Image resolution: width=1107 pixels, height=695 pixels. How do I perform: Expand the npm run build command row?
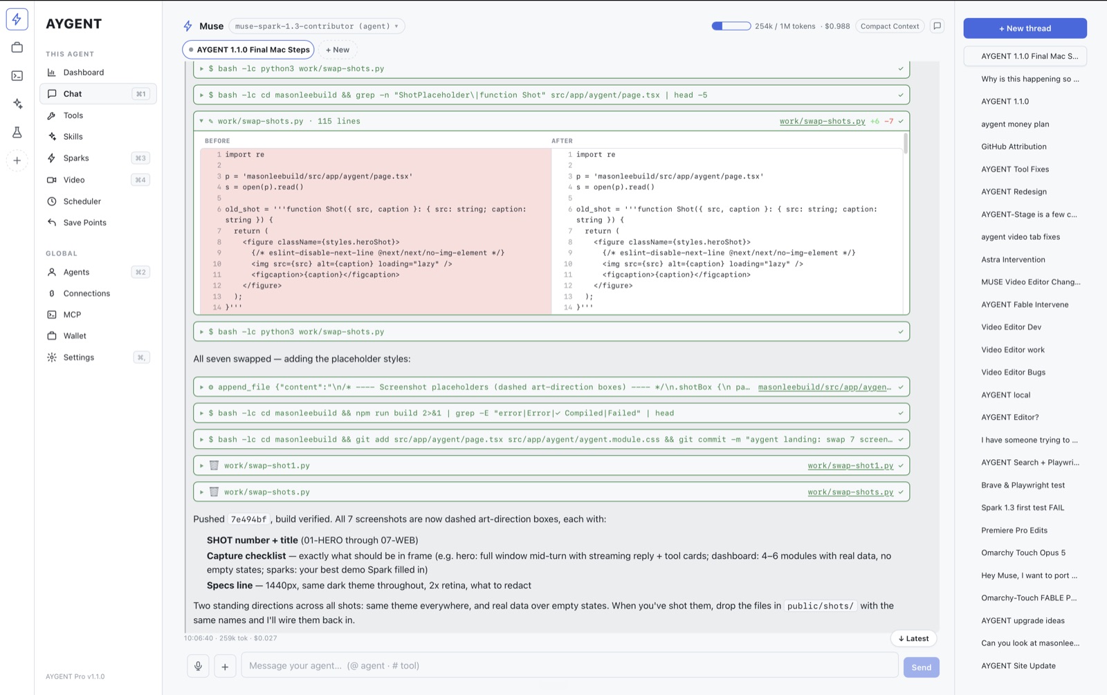[551, 414]
